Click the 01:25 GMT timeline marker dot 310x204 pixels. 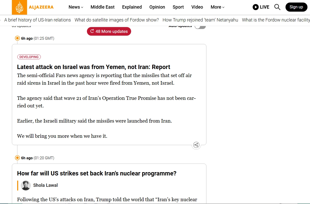pos(17,38)
